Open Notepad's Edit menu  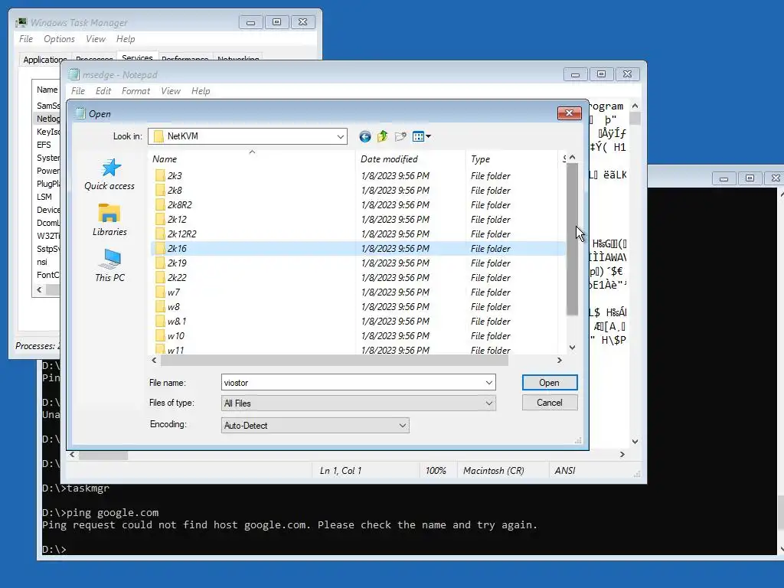tap(103, 91)
